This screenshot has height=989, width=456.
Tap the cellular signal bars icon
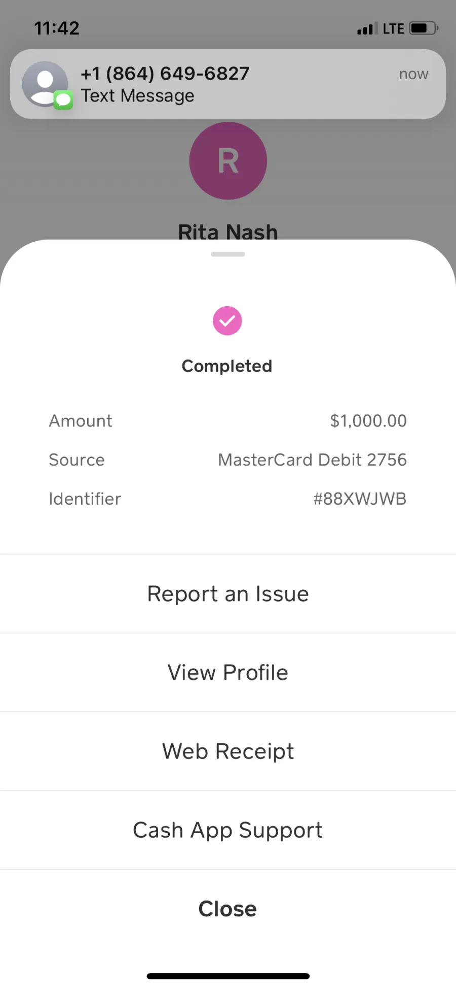(367, 29)
